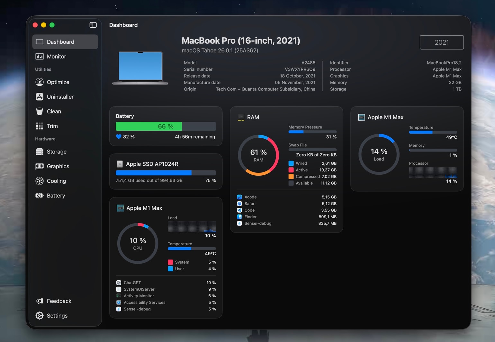
Task: Click the '4h 56m remaining' battery text
Action: (x=195, y=137)
